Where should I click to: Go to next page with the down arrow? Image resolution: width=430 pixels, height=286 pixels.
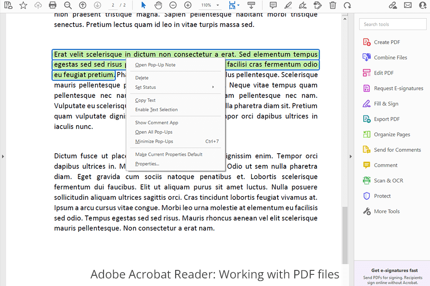pyautogui.click(x=97, y=5)
